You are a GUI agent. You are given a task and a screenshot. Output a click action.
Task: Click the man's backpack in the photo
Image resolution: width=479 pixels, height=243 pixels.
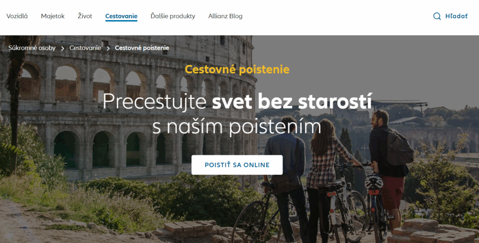[399, 147]
